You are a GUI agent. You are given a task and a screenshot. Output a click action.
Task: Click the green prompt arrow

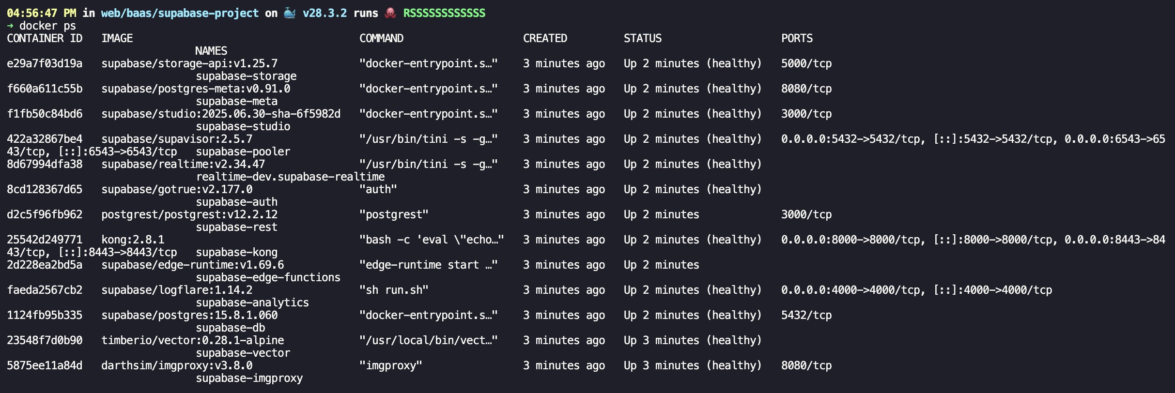click(10, 26)
